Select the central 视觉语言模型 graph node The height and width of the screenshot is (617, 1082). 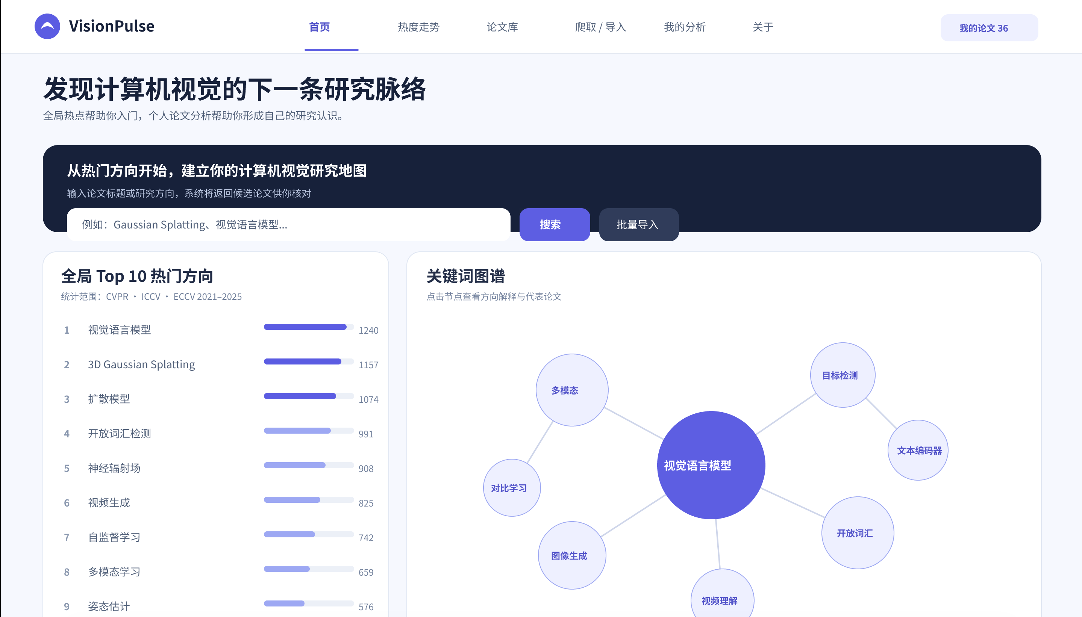(711, 465)
